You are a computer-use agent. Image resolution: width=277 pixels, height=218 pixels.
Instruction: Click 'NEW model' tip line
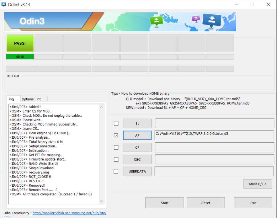point(166,108)
